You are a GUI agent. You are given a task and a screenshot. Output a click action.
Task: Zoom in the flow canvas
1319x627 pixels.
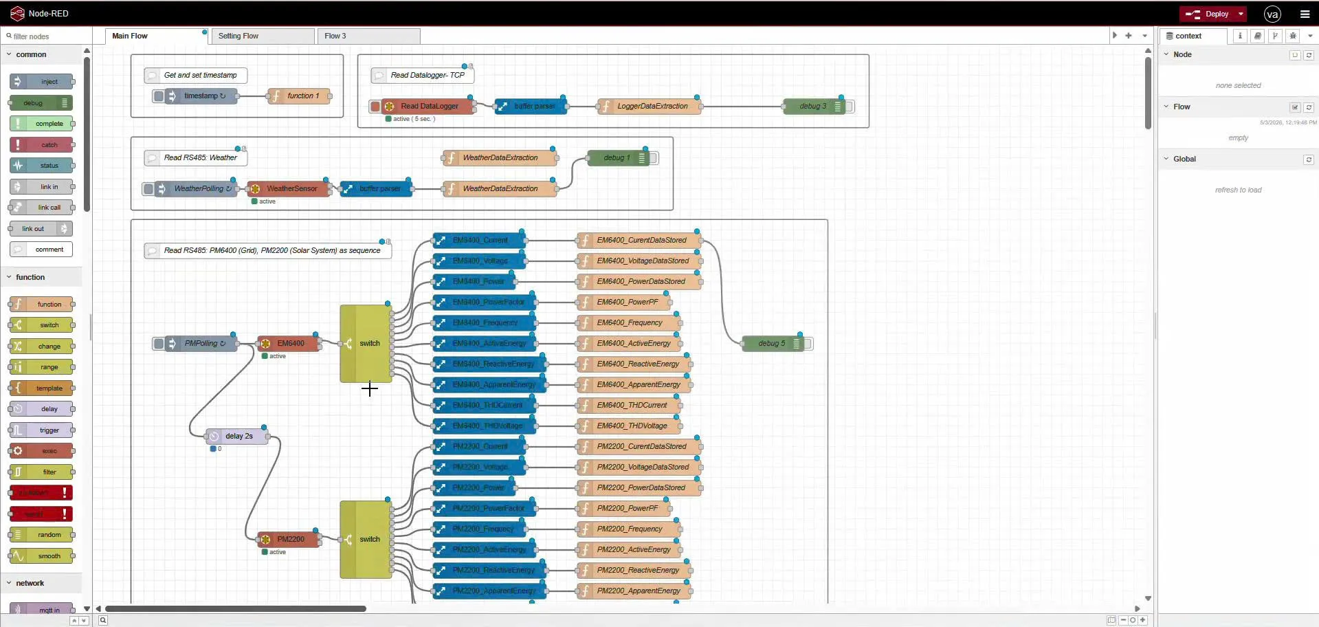(1142, 620)
